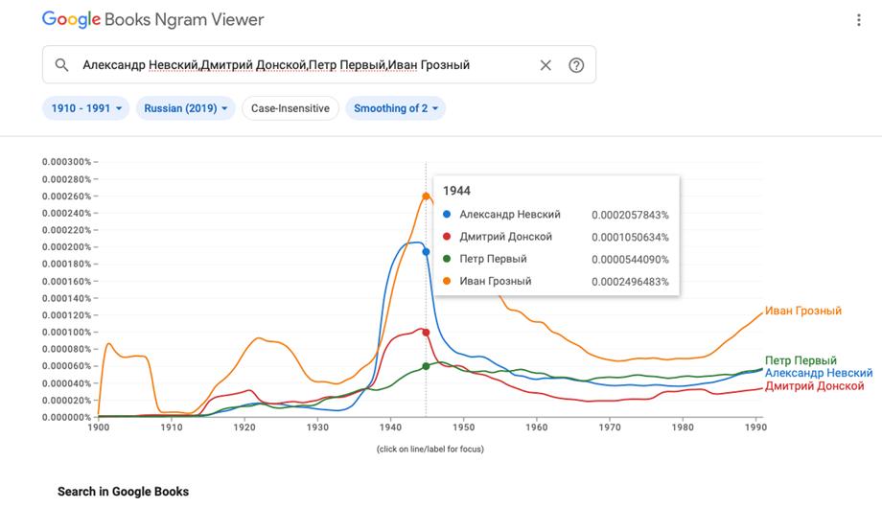The image size is (882, 508).
Task: Toggle the Case-Insensitive chip
Action: [x=290, y=108]
